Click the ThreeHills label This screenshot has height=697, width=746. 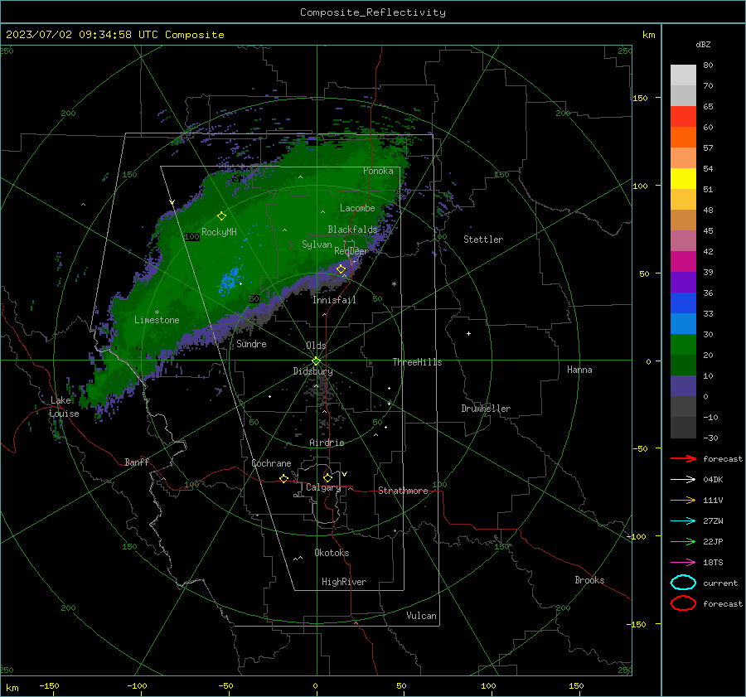pyautogui.click(x=417, y=362)
